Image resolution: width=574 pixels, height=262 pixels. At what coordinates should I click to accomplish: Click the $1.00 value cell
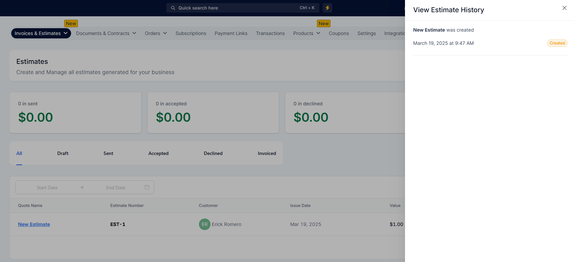point(396,224)
